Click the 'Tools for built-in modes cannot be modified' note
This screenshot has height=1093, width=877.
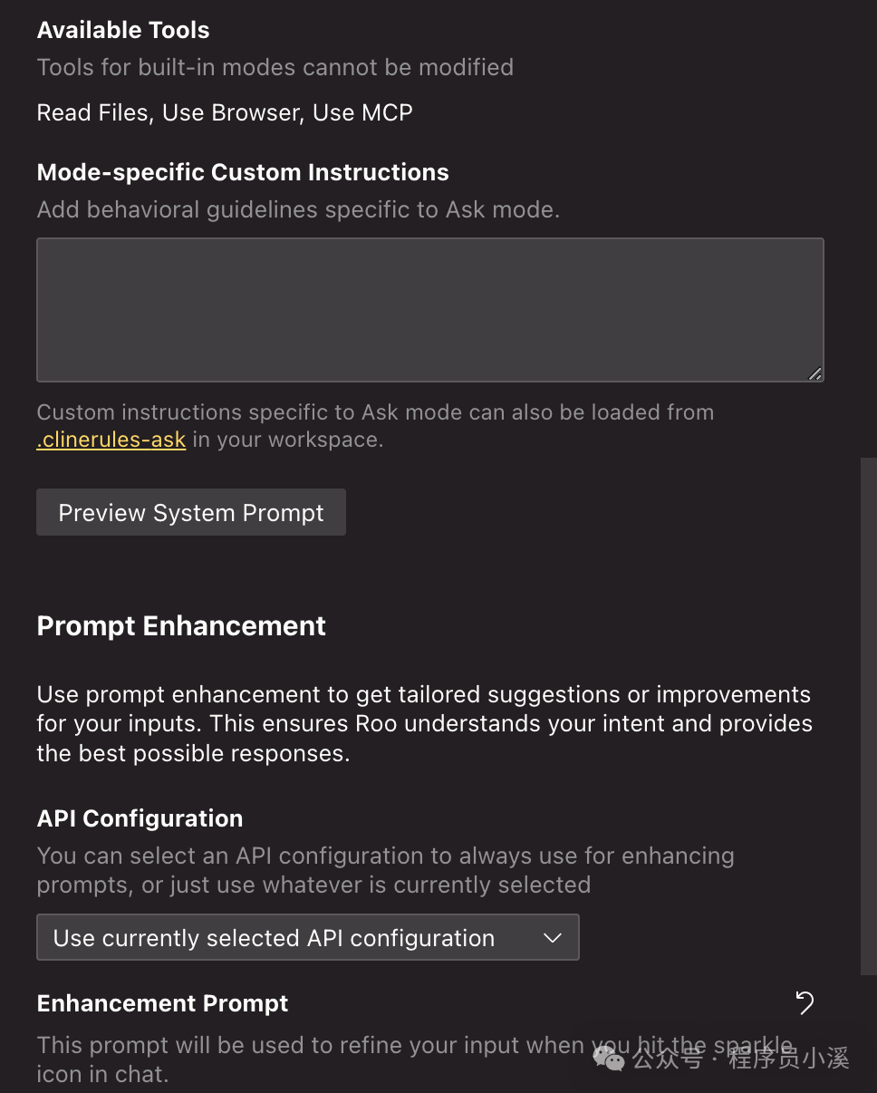click(x=275, y=67)
